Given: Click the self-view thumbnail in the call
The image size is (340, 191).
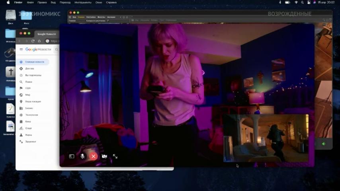Looking at the screenshot, I should click(266, 138).
